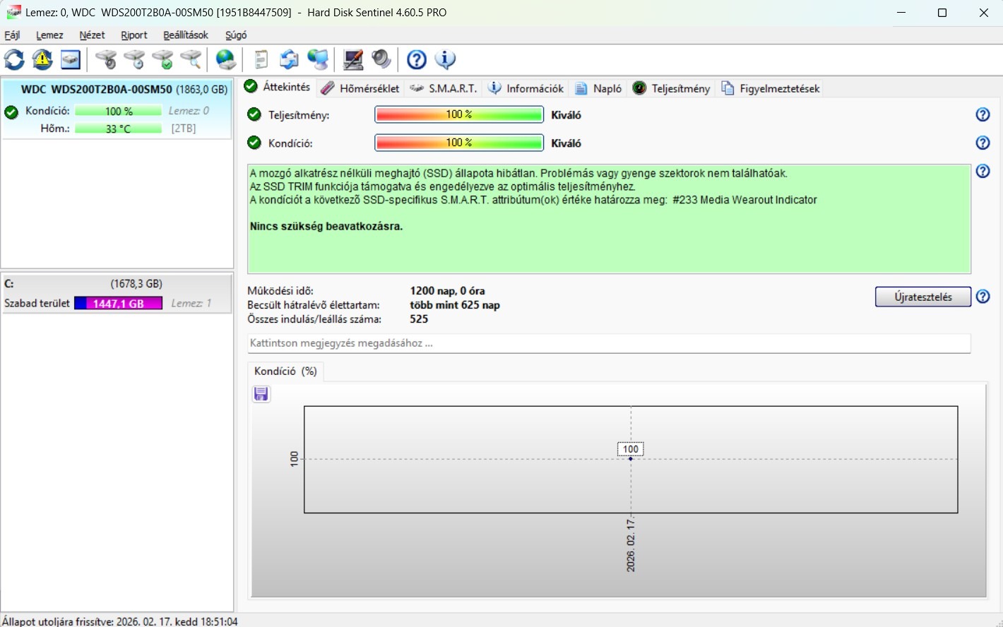Click the Teljesítmény 100 % gradient bar
Screen dimensions: 1003x627
click(459, 114)
